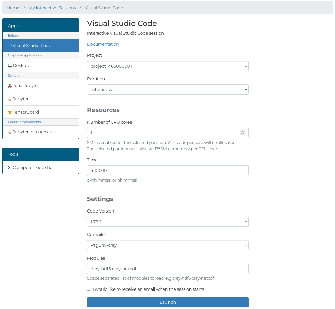
Task: Open the Code Version dropdown
Action: point(167,221)
